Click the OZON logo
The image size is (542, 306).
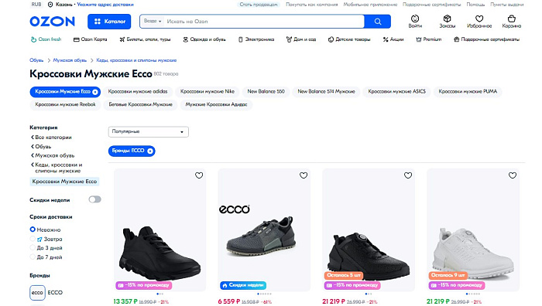click(x=52, y=22)
